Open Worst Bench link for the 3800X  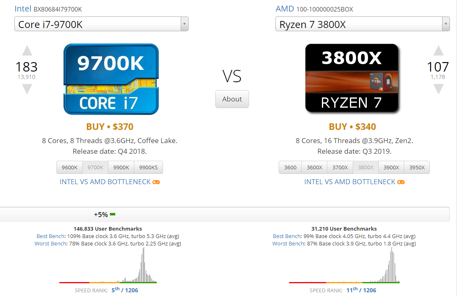[x=288, y=243]
